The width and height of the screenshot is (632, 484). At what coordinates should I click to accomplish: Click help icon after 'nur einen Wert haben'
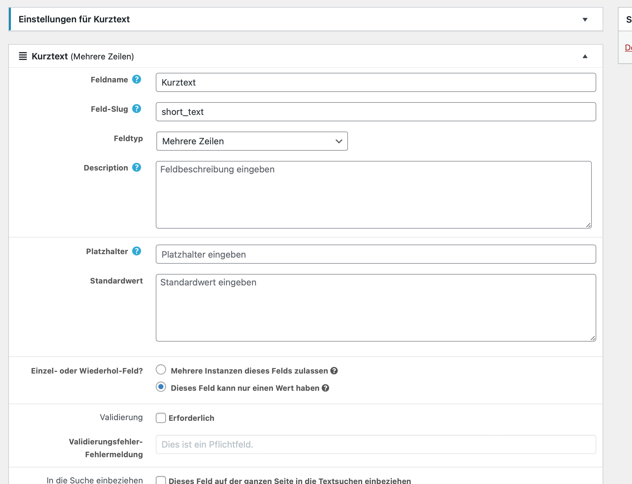[x=326, y=388]
